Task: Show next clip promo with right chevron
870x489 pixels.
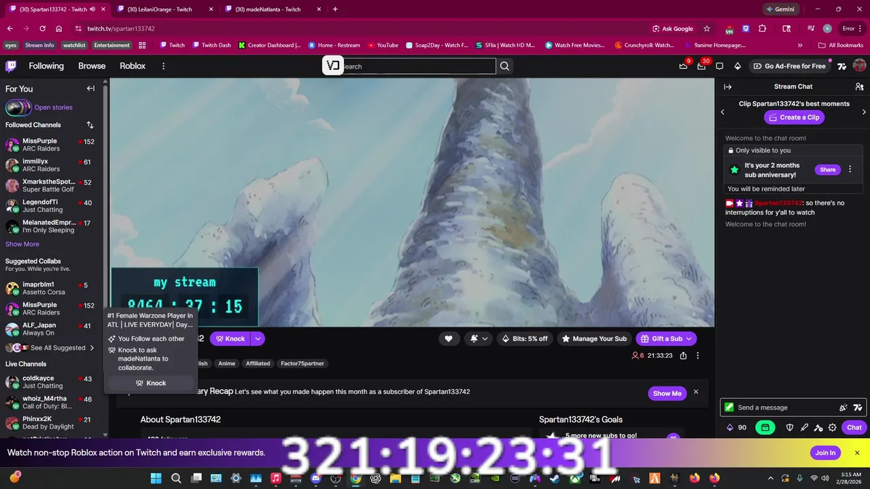Action: click(x=864, y=112)
